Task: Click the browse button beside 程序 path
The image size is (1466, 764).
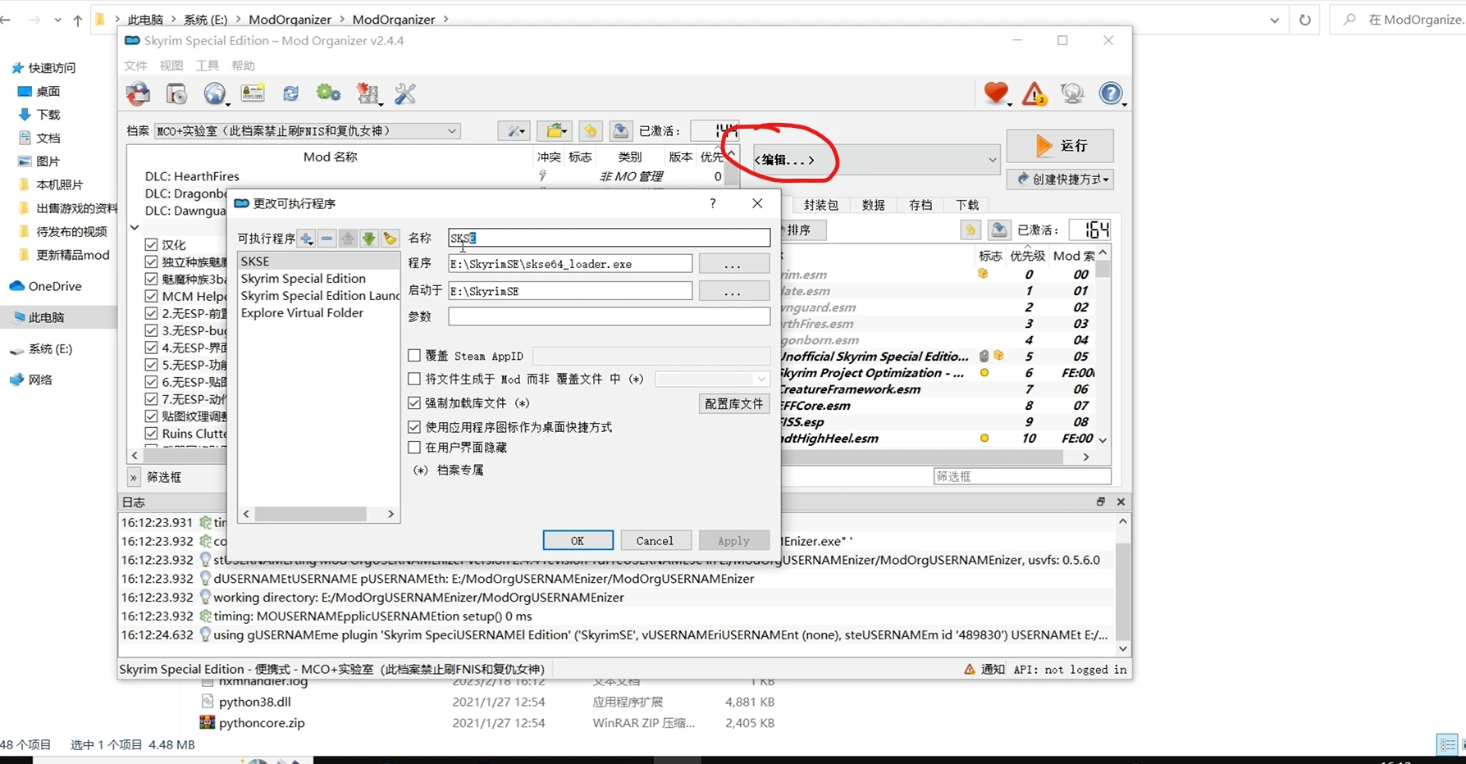Action: coord(733,264)
